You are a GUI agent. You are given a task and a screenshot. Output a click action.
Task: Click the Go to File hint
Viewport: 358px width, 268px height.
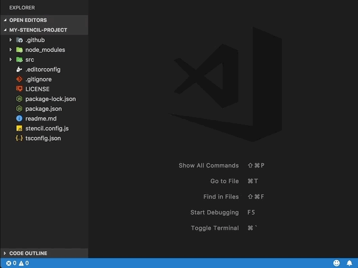[x=225, y=181]
